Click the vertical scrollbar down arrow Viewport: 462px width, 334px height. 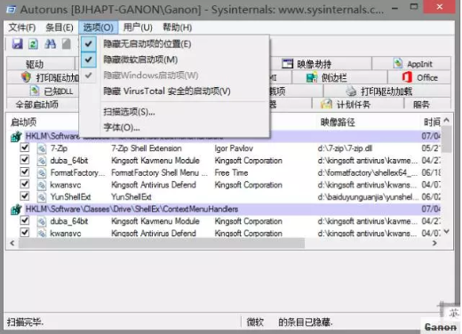pyautogui.click(x=447, y=232)
